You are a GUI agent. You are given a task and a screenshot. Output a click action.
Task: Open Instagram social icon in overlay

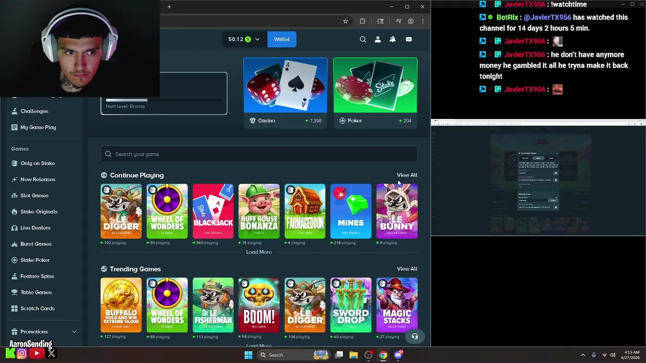click(22, 353)
